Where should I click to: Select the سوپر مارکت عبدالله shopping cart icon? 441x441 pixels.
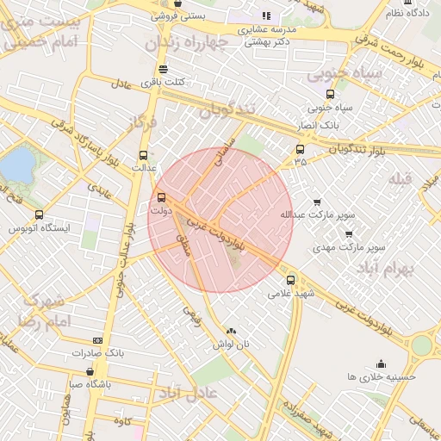coord(317,202)
